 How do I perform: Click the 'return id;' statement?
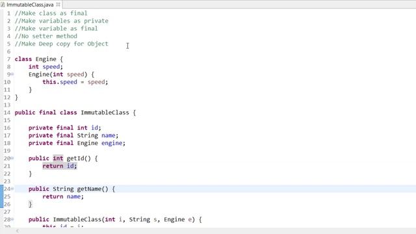coord(60,166)
